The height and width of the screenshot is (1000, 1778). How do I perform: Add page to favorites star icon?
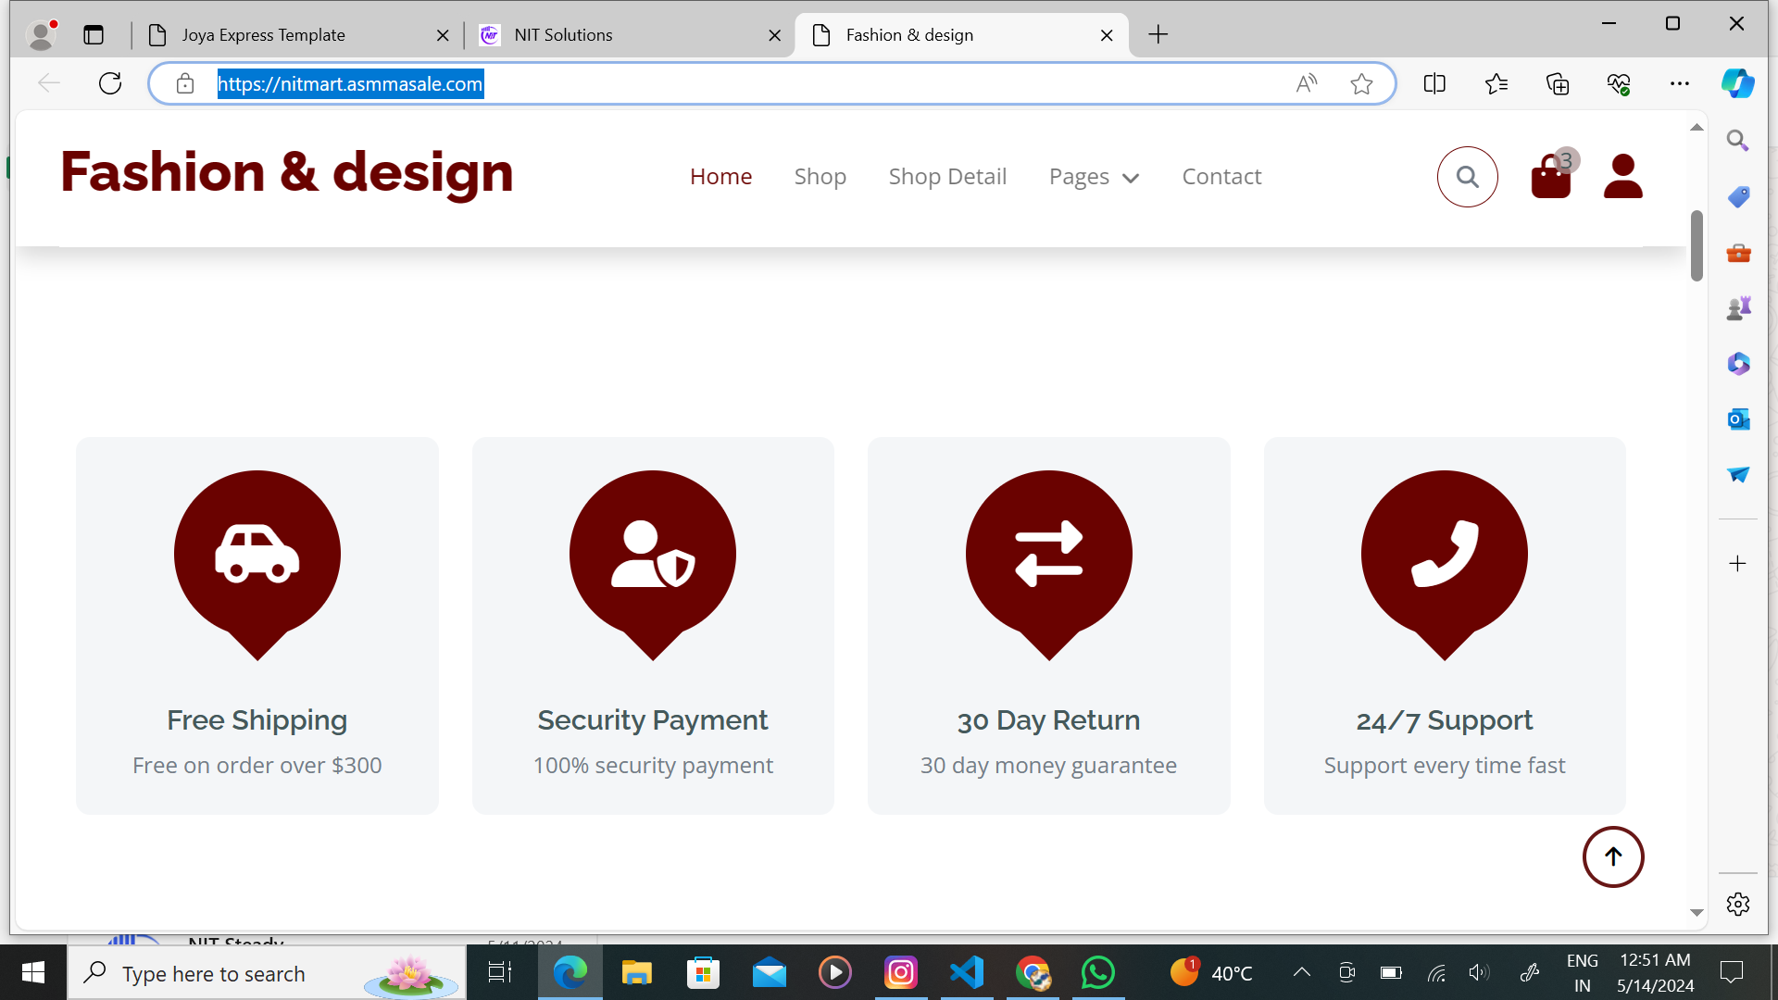pos(1361,84)
